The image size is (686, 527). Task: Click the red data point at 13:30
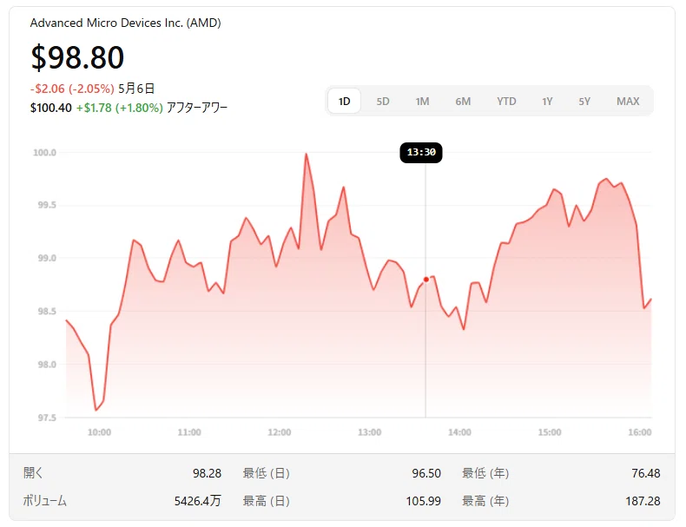(x=426, y=280)
